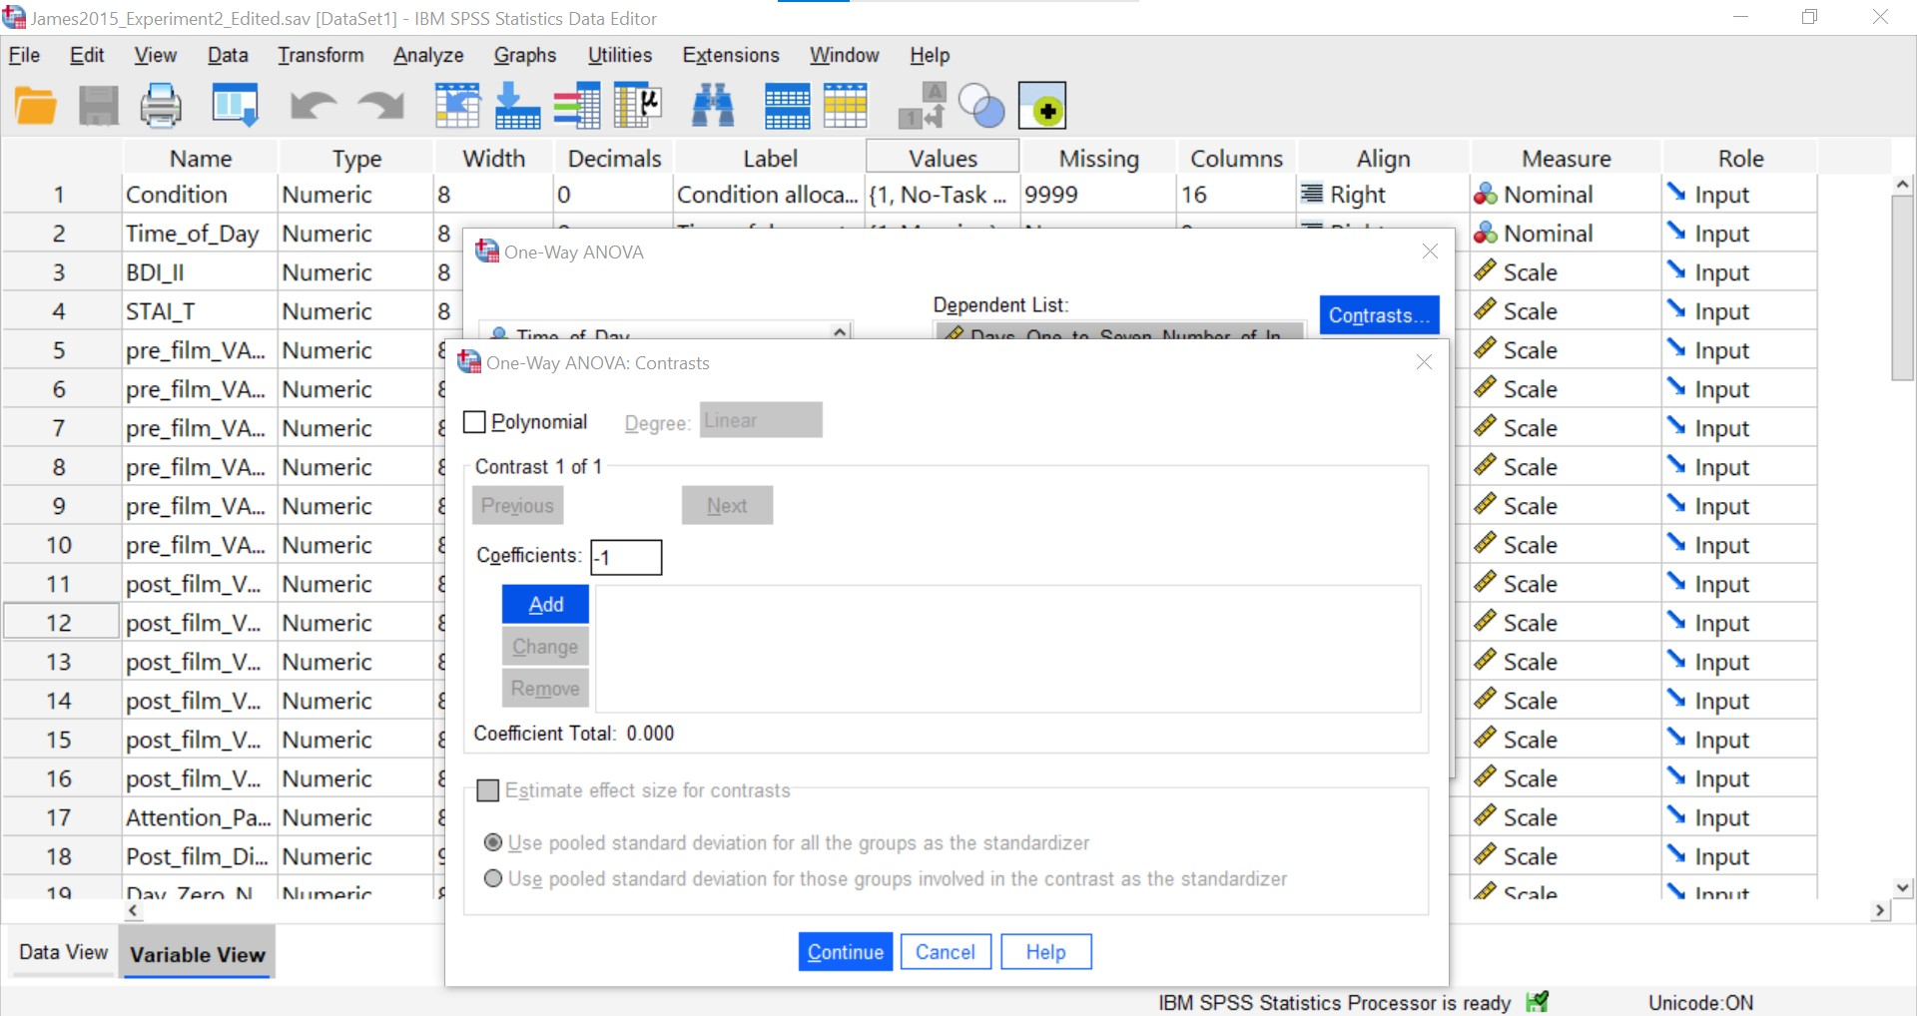This screenshot has width=1917, height=1016.
Task: Click the Find binoculars icon
Action: click(x=713, y=106)
